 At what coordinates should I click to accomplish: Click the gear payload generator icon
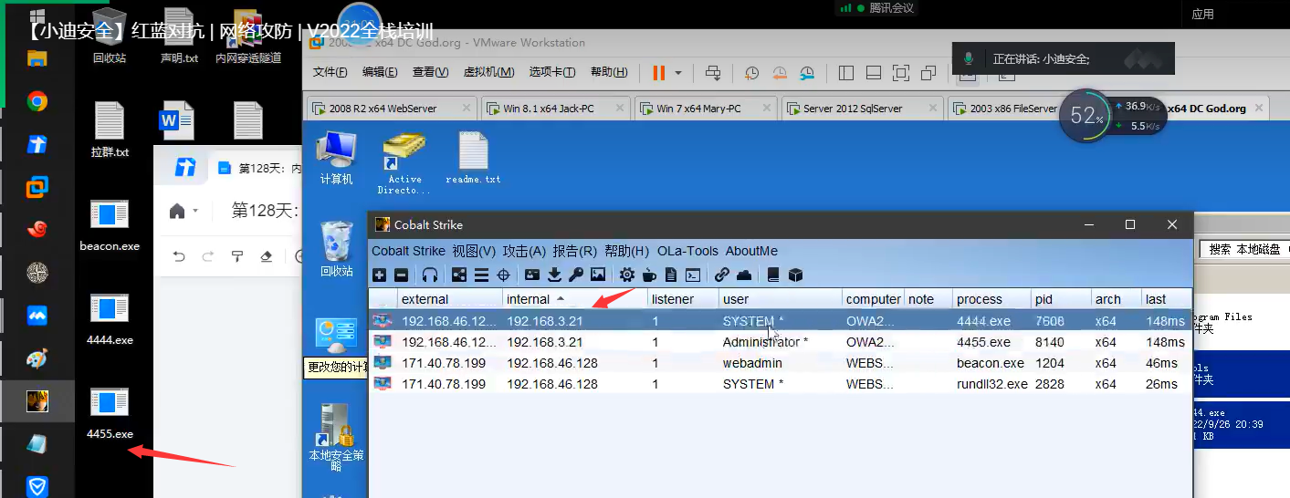click(627, 275)
